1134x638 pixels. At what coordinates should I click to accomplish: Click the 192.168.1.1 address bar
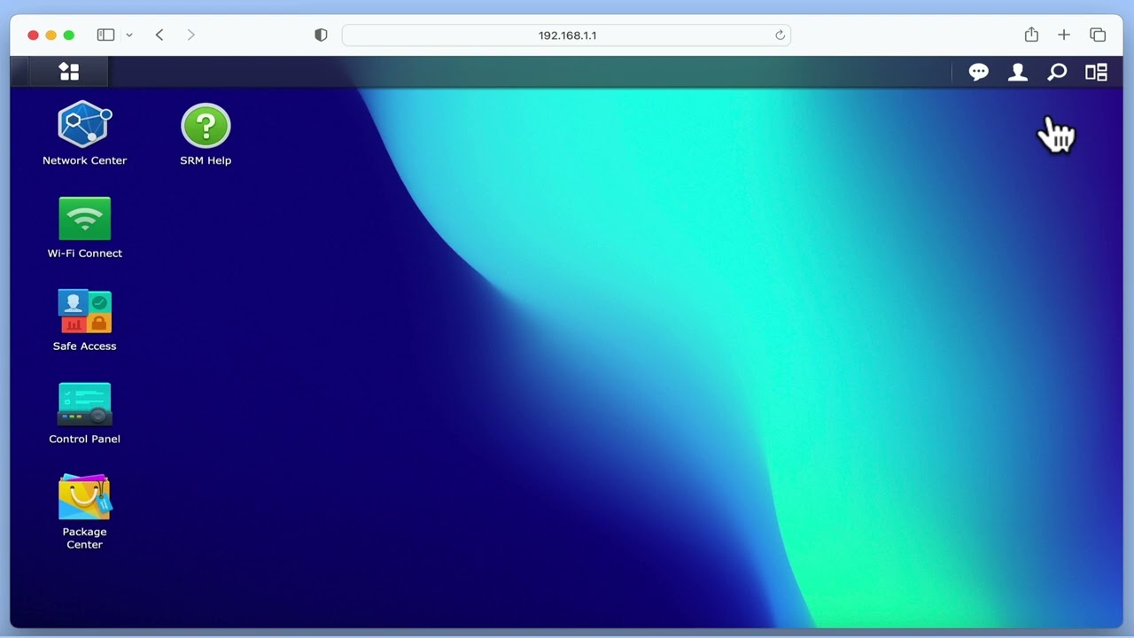coord(566,35)
